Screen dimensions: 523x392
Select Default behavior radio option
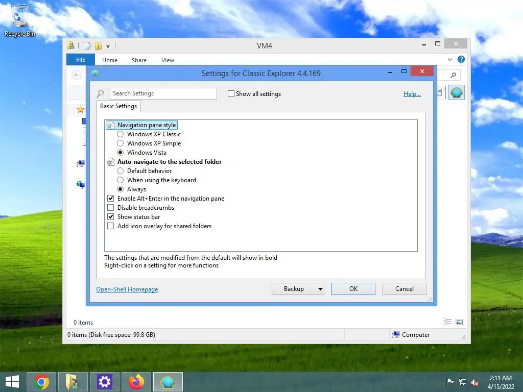pyautogui.click(x=121, y=170)
